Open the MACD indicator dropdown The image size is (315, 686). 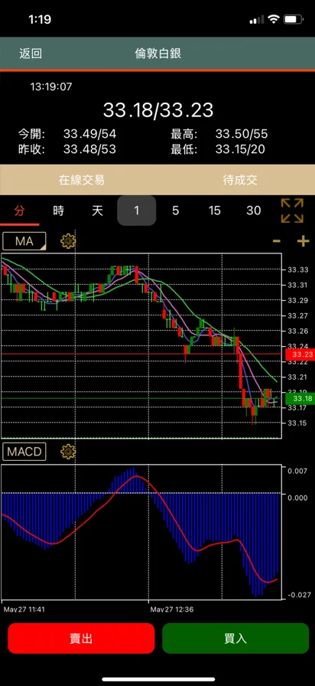pyautogui.click(x=24, y=451)
